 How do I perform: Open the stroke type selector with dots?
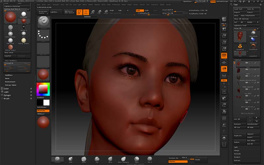tap(43, 36)
